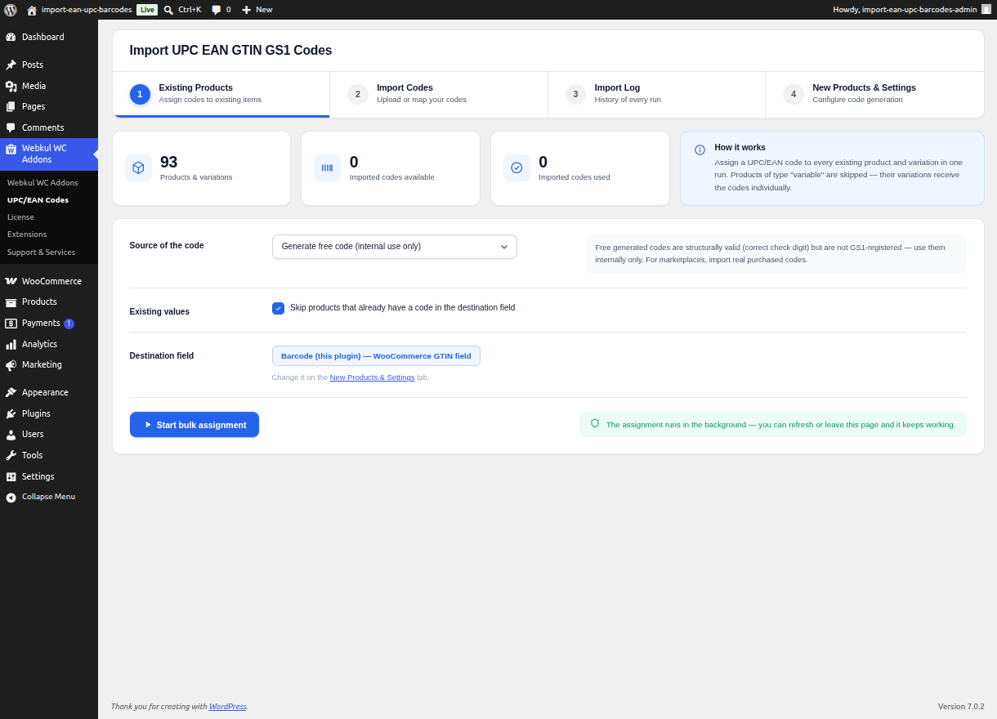Click the search magnifier icon
The width and height of the screenshot is (997, 719).
click(x=168, y=10)
